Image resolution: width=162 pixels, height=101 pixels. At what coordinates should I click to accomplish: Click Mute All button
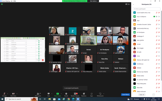click(x=142, y=95)
